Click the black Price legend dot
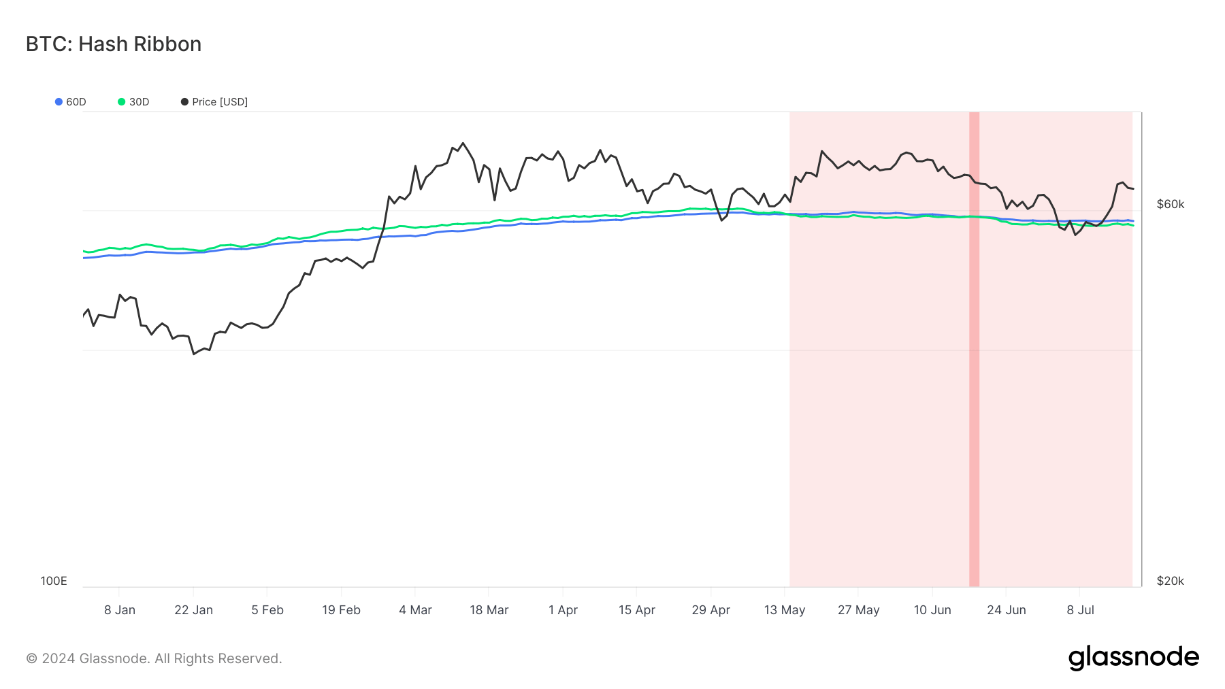 [x=184, y=102]
